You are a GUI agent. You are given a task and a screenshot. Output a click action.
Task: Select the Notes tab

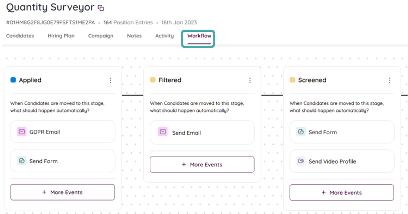click(134, 36)
